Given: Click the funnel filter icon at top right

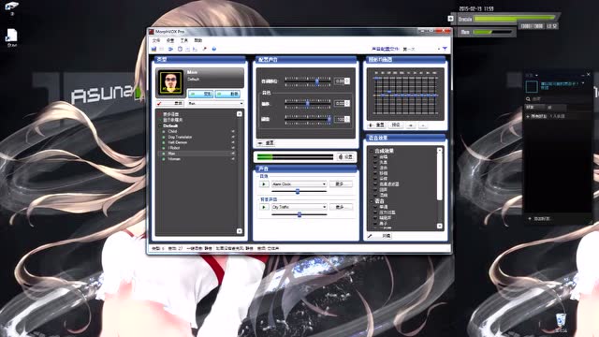Looking at the screenshot, I should coord(445,49).
